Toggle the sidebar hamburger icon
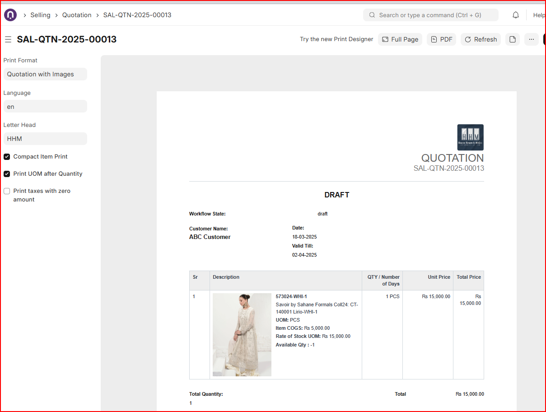The image size is (546, 412). (x=8, y=39)
